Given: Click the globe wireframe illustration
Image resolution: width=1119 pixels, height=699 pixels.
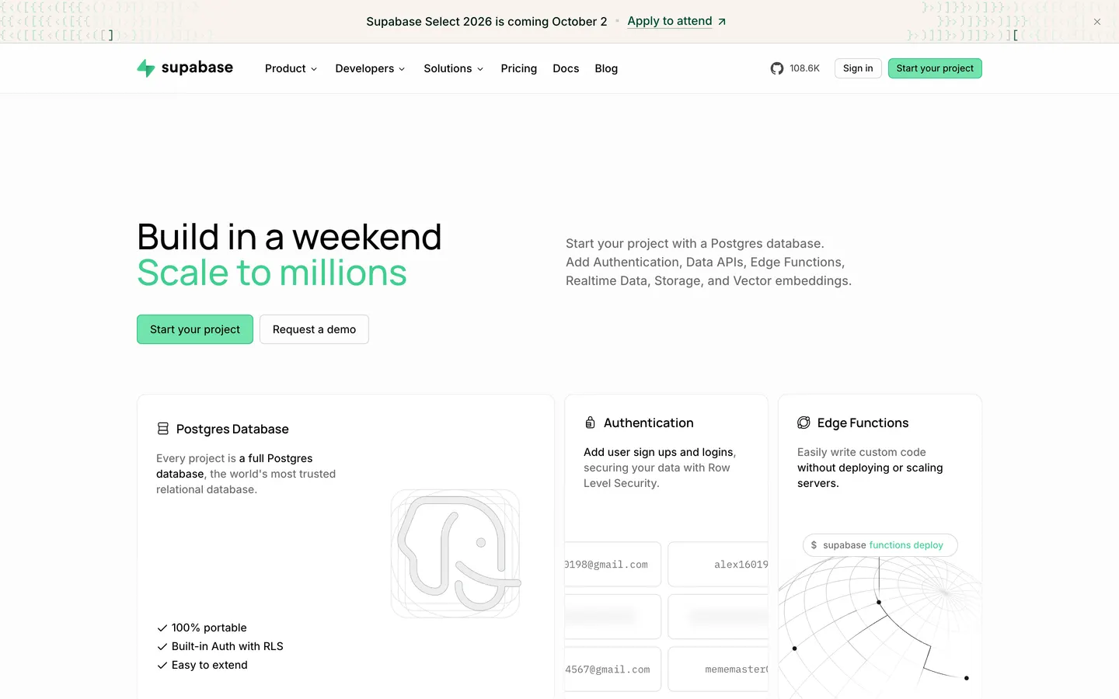Looking at the screenshot, I should 880,629.
